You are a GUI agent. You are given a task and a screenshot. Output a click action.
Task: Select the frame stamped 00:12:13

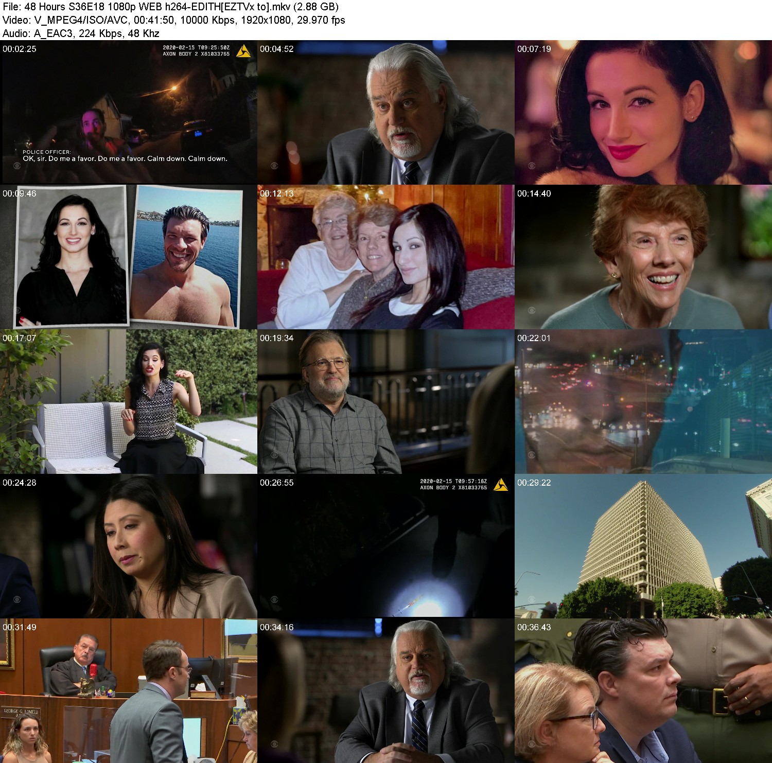click(386, 257)
